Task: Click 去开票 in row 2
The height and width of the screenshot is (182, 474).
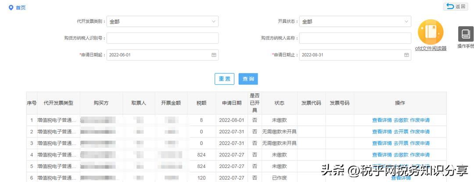Action: (401, 132)
